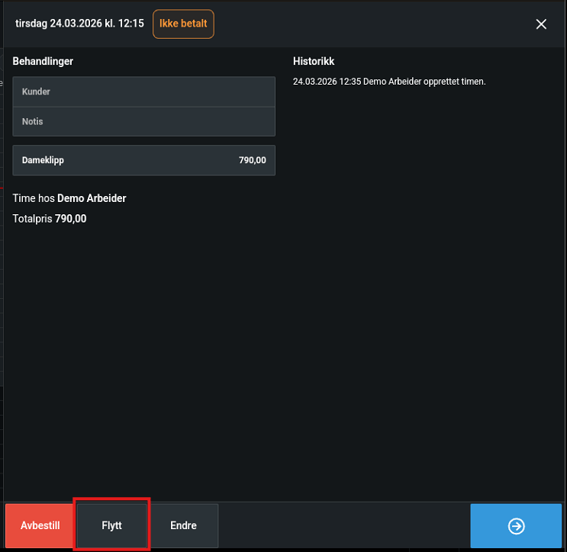
Task: Select the Dameklipp treatment row
Action: (114, 161)
